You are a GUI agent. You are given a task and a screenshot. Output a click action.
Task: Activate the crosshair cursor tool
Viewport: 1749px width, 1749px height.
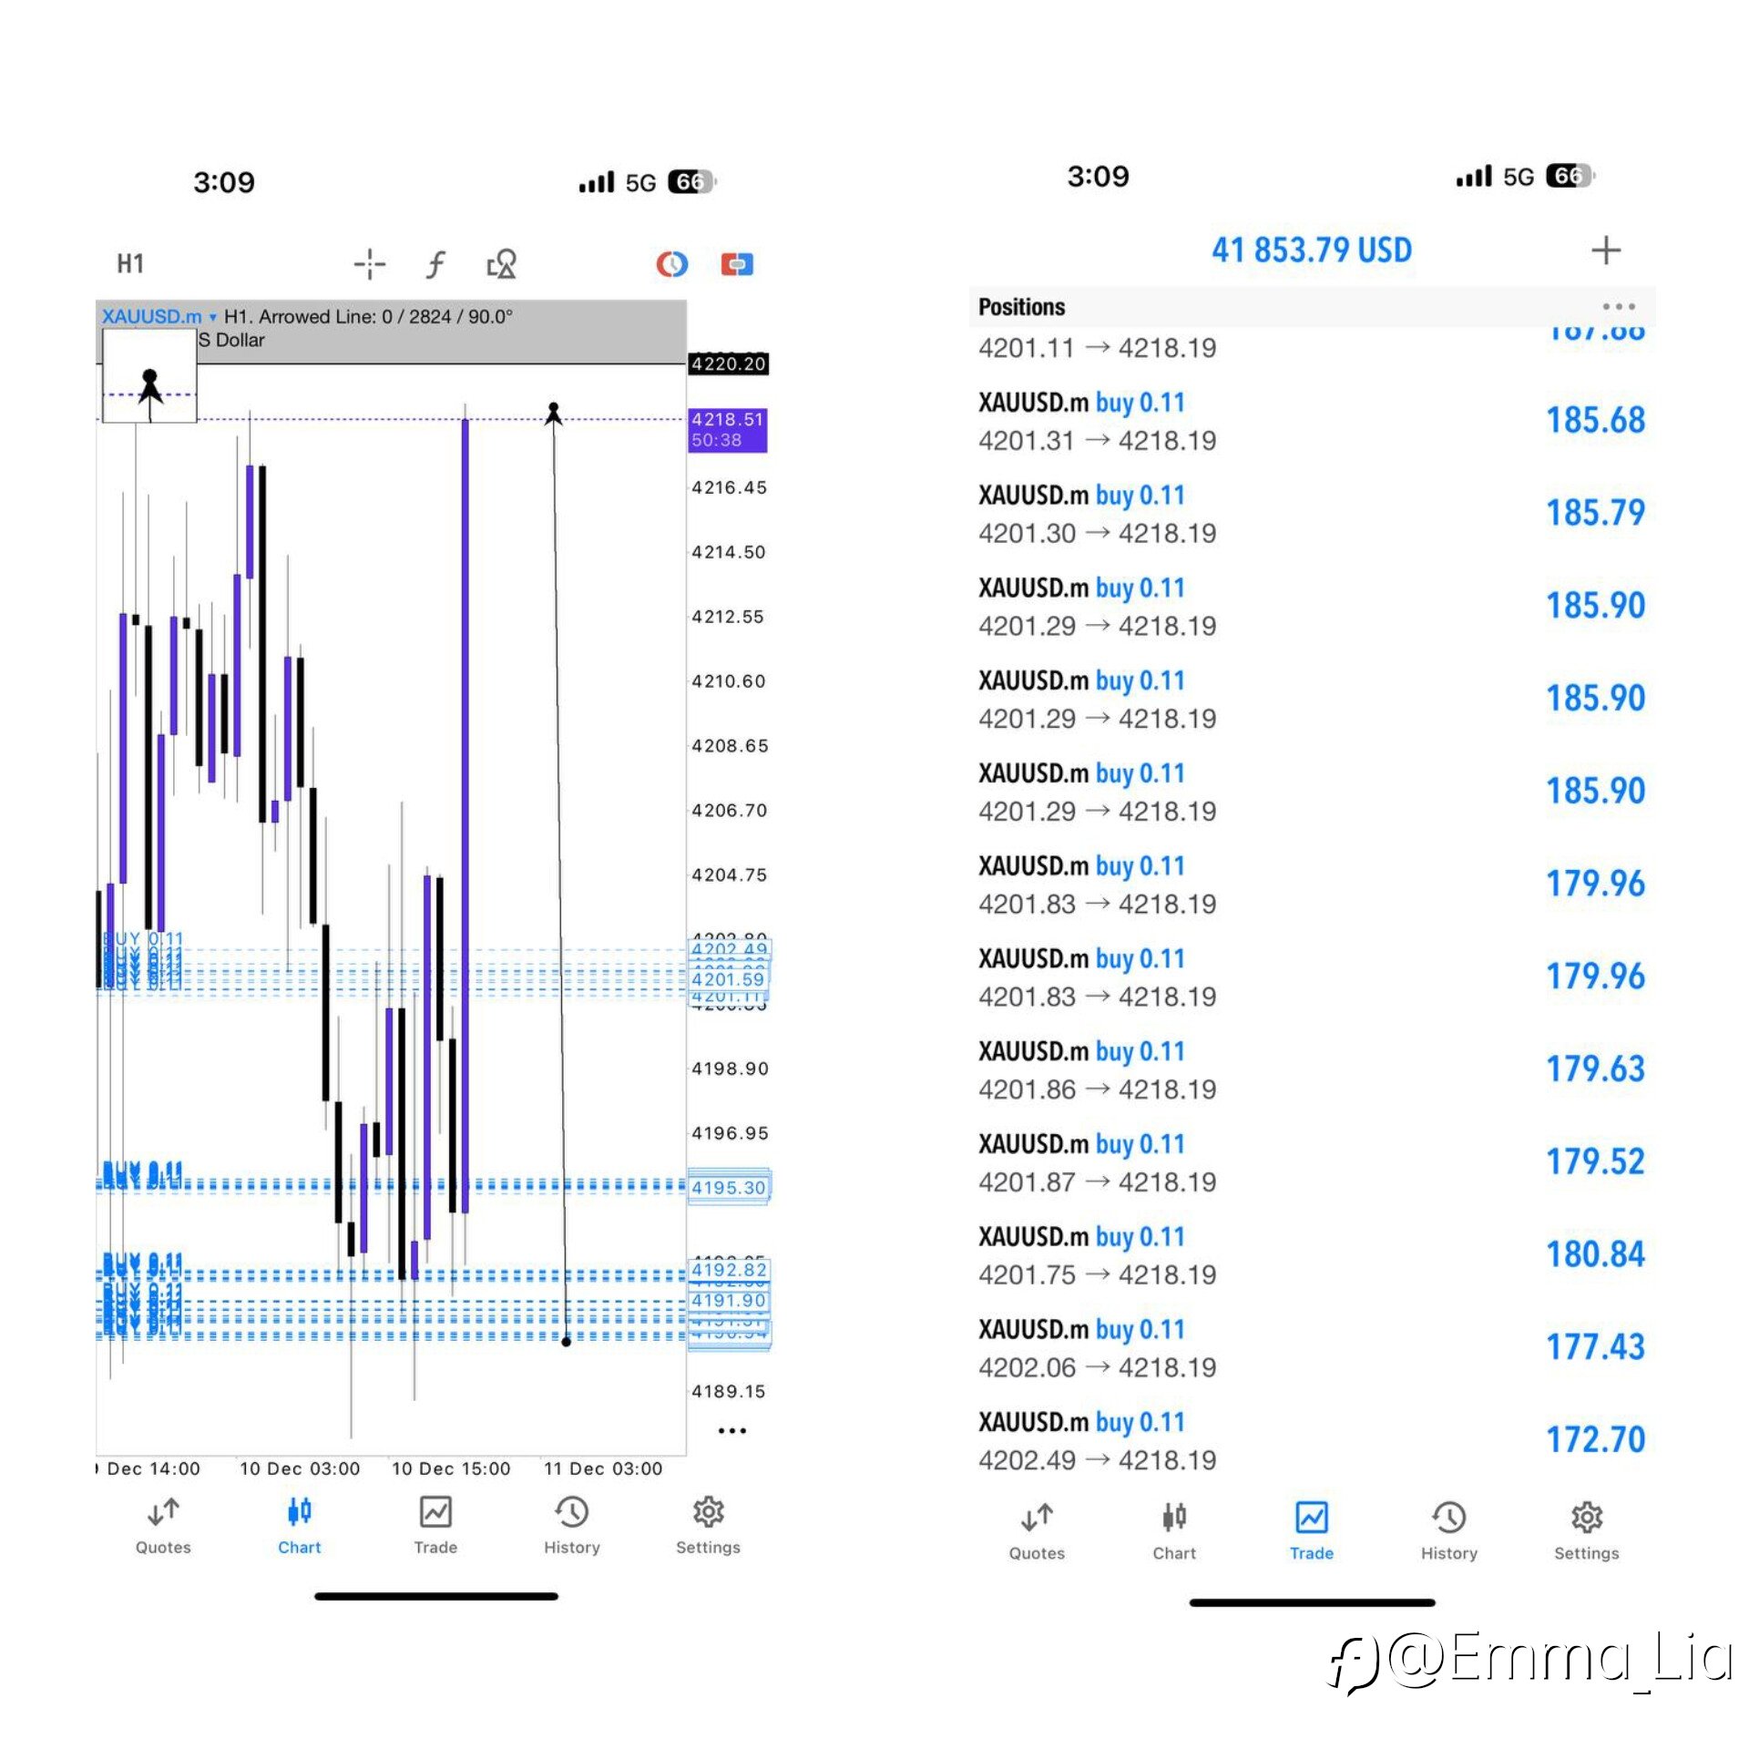point(369,264)
